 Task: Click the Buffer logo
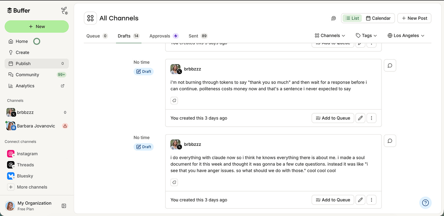[19, 10]
